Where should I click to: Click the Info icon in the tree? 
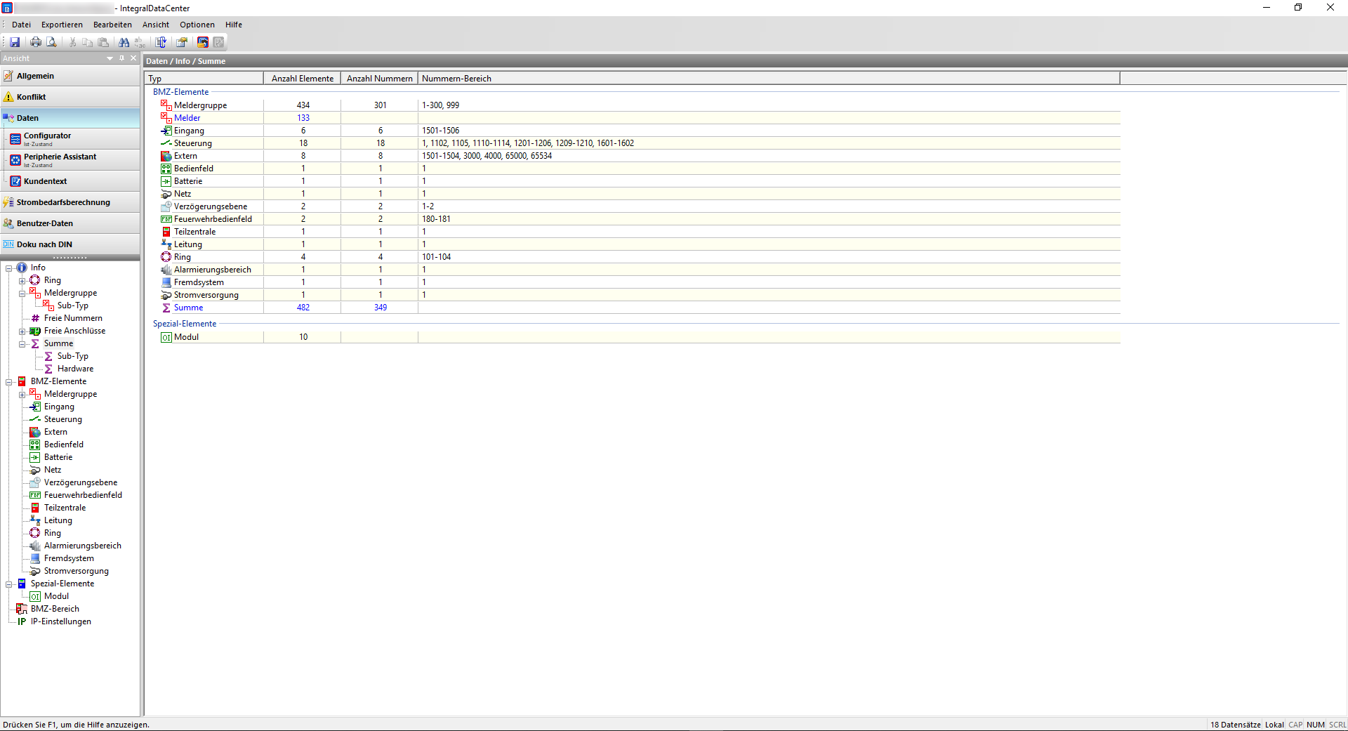[x=22, y=268]
